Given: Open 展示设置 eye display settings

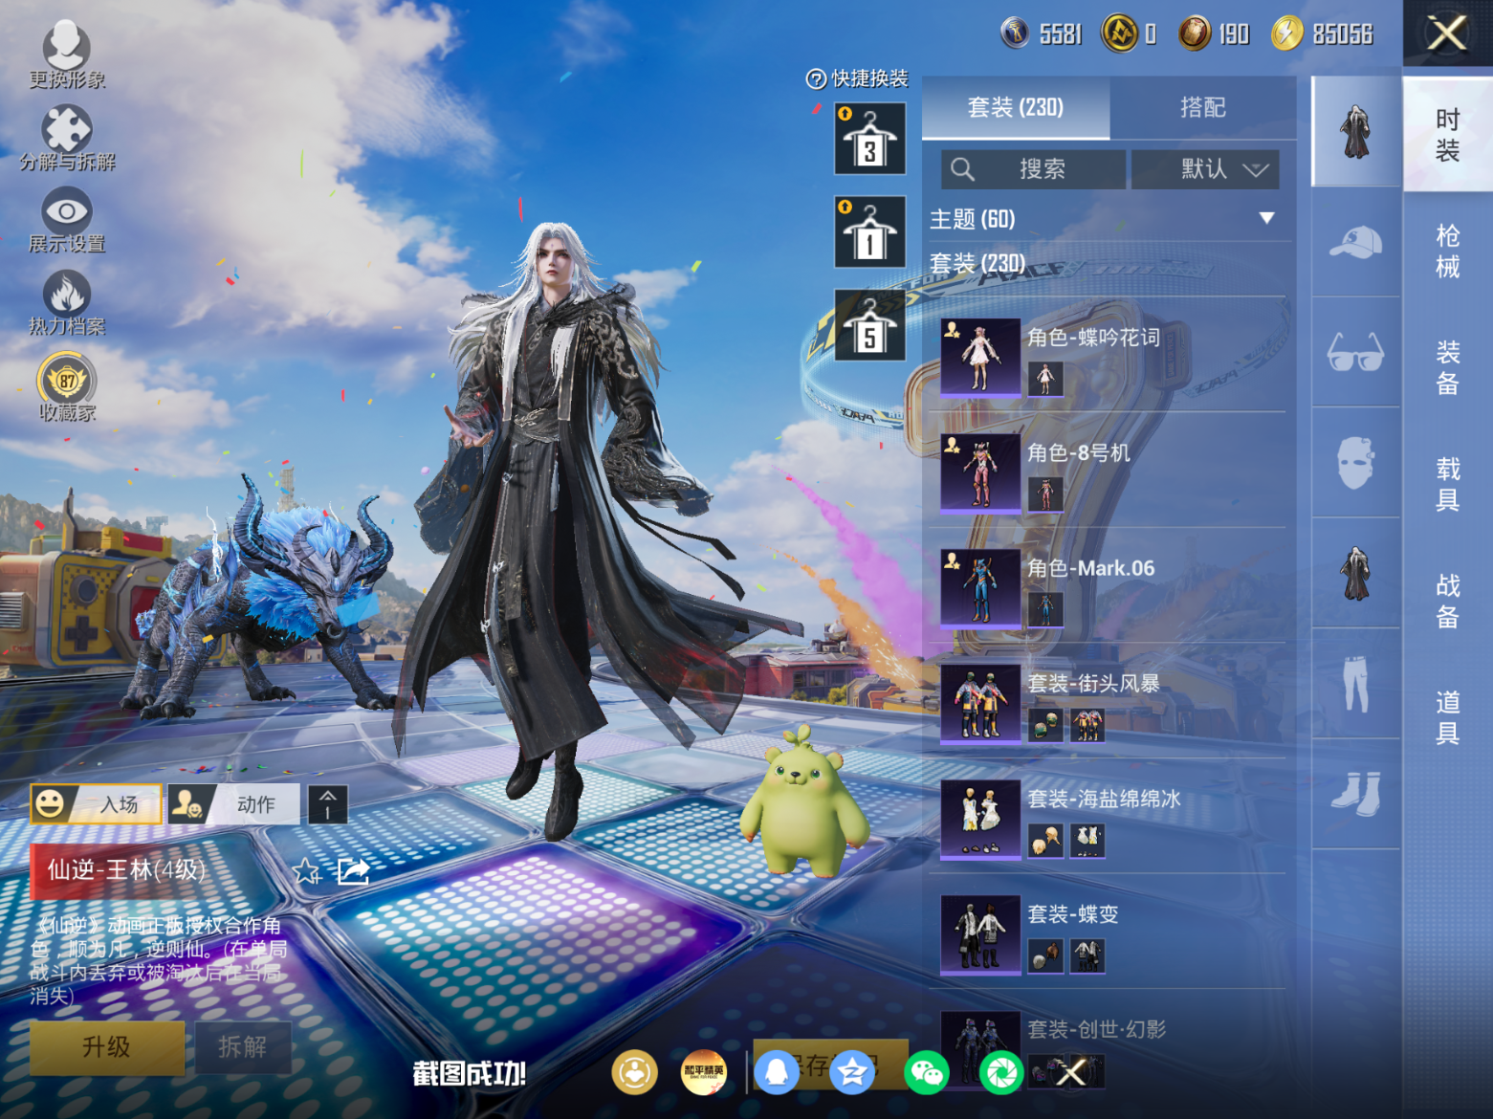Looking at the screenshot, I should pyautogui.click(x=66, y=221).
